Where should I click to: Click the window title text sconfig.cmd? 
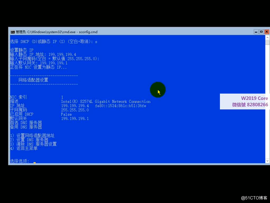point(88,32)
